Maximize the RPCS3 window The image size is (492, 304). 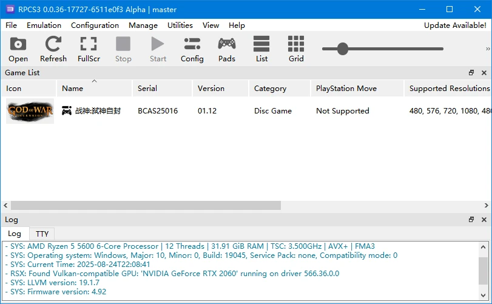[450, 9]
